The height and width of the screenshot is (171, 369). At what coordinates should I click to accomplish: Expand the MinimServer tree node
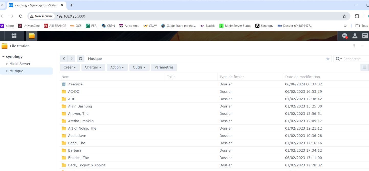[x=7, y=64]
